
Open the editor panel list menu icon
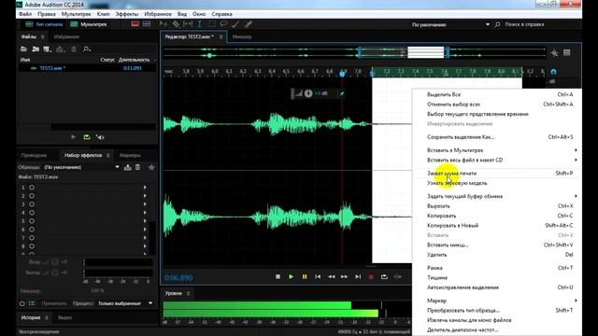coord(567,52)
